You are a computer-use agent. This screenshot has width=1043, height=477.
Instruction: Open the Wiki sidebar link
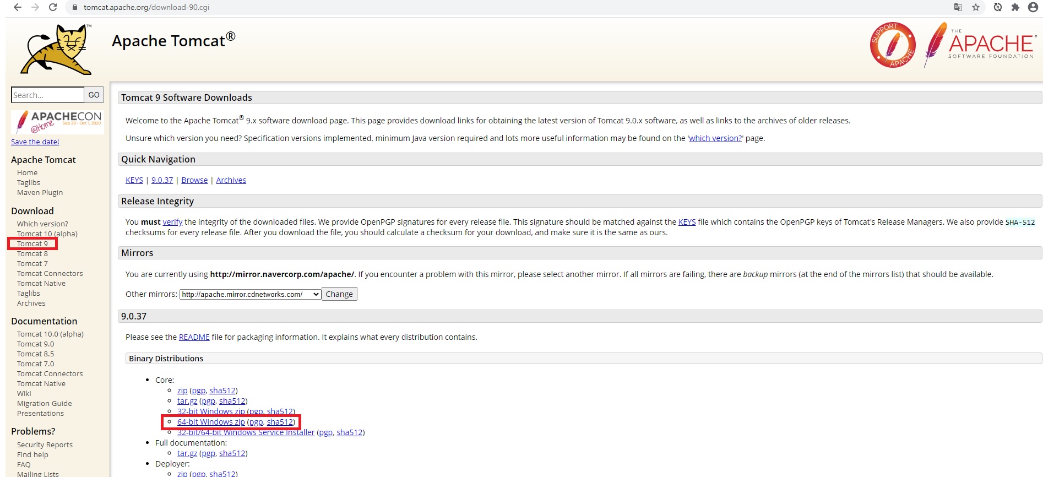tap(24, 393)
